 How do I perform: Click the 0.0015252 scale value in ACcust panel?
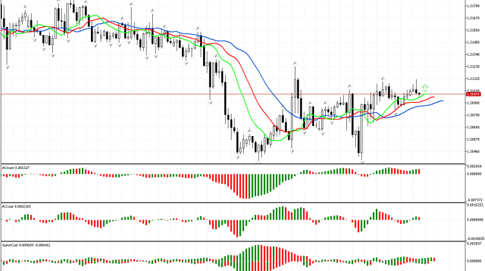click(x=474, y=206)
